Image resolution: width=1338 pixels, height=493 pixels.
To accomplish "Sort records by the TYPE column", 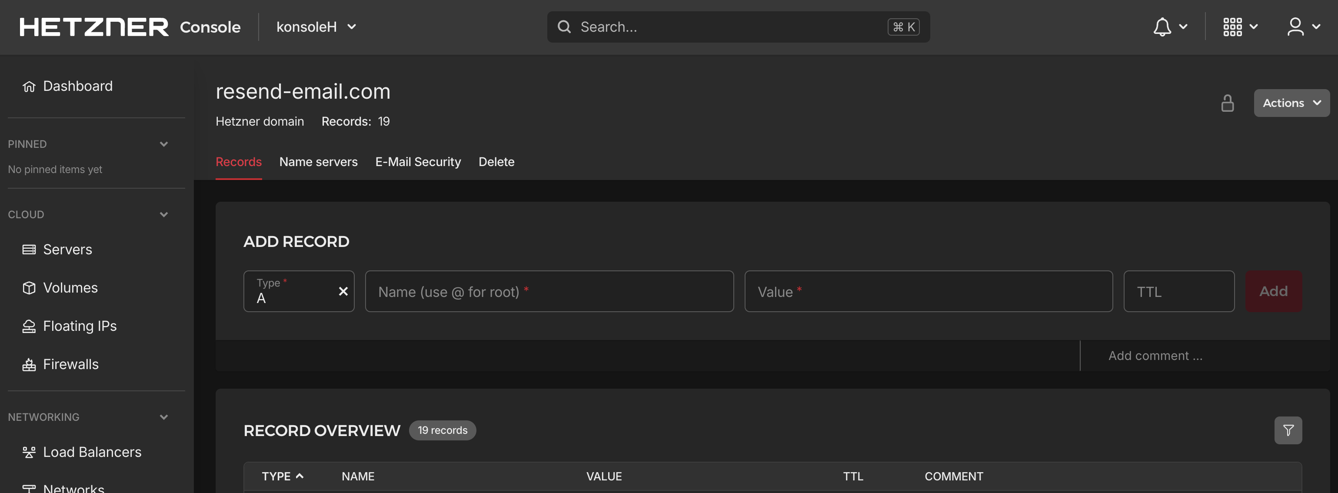I will coord(282,476).
